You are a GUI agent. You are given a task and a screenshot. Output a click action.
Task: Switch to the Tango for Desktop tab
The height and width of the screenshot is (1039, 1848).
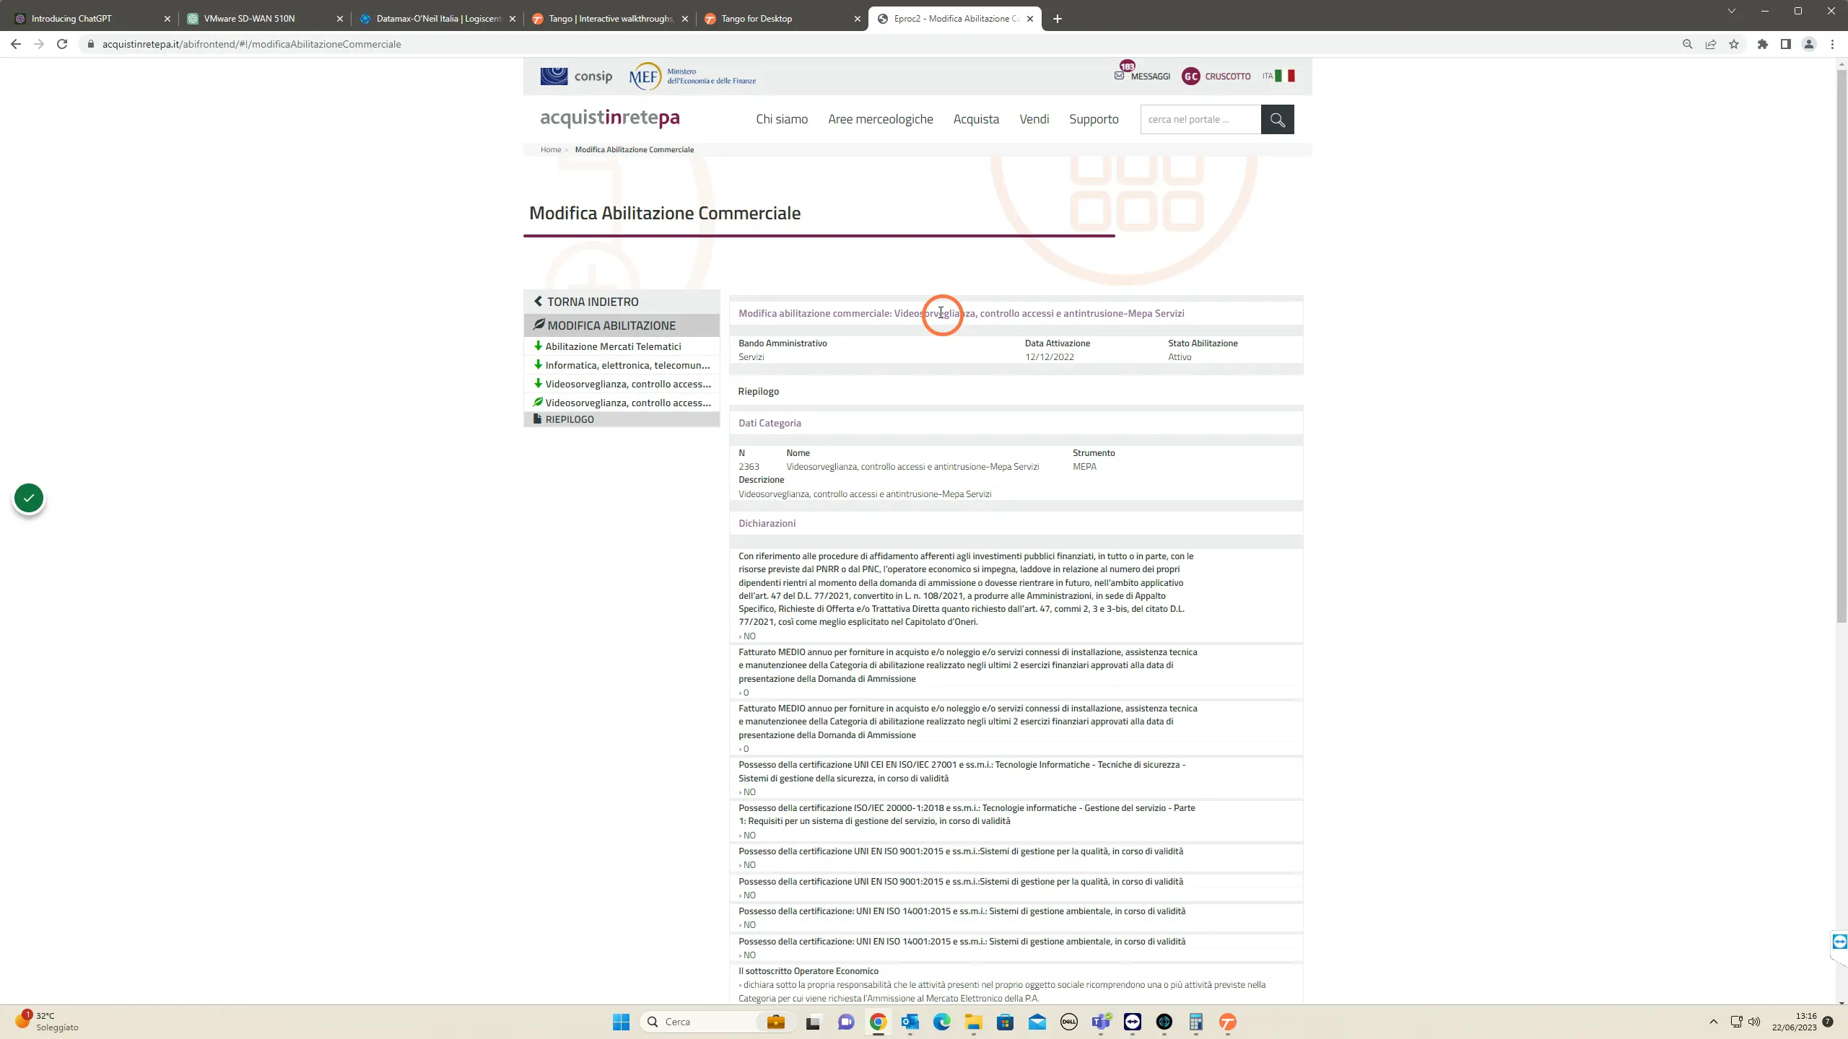(x=783, y=19)
